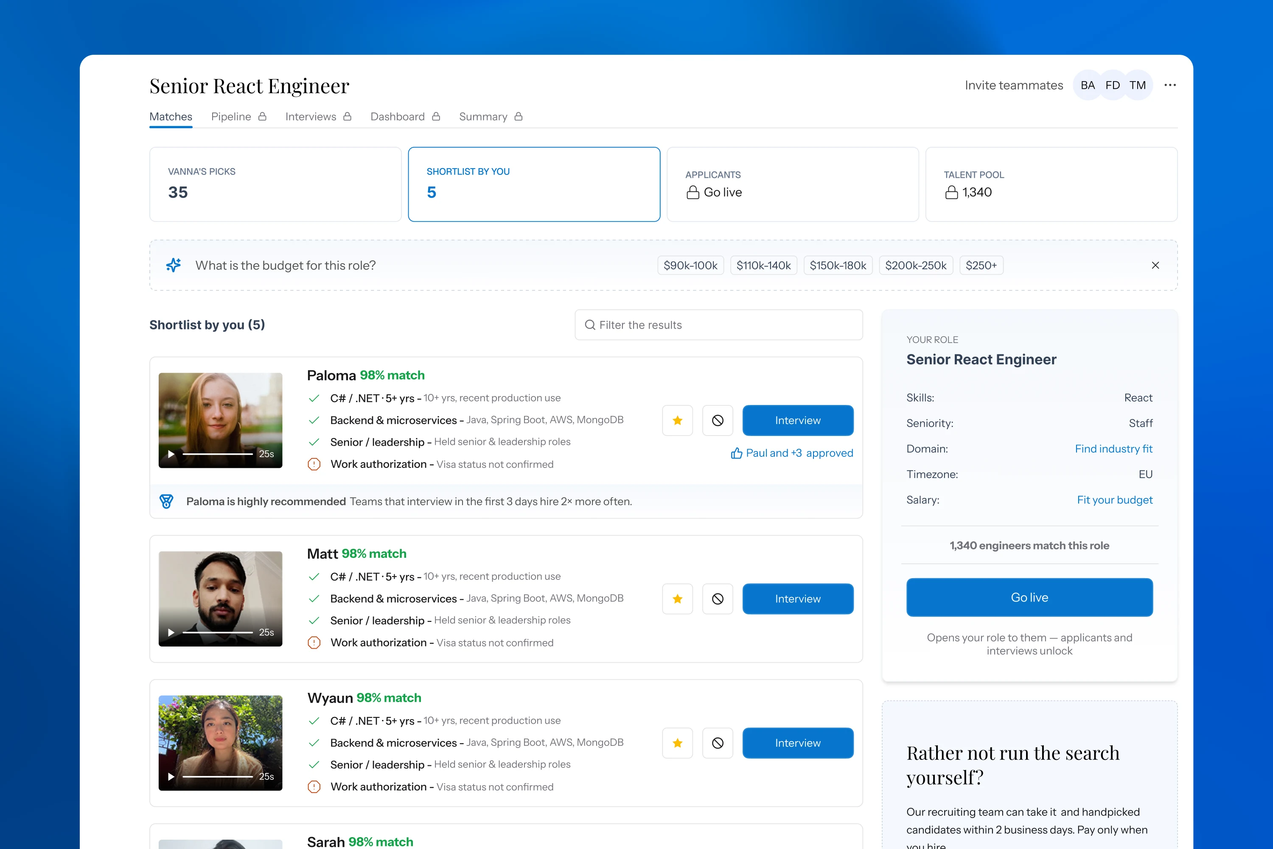Click Invite teammates
This screenshot has height=849, width=1273.
1014,85
